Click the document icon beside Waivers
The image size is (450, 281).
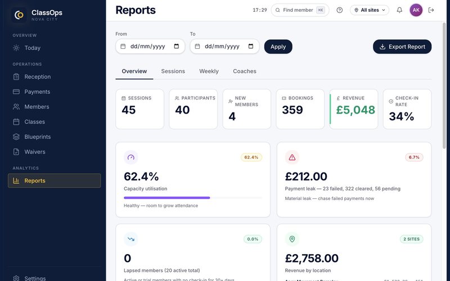tap(16, 152)
